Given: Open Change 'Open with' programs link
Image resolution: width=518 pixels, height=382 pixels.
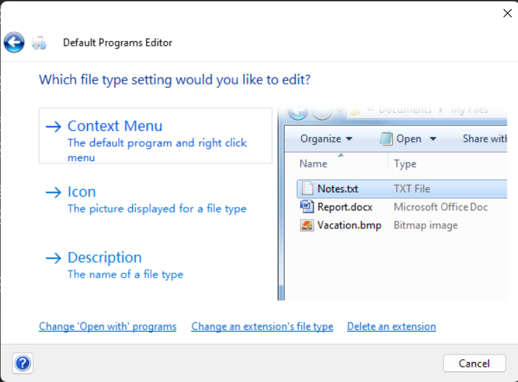Looking at the screenshot, I should pyautogui.click(x=107, y=326).
